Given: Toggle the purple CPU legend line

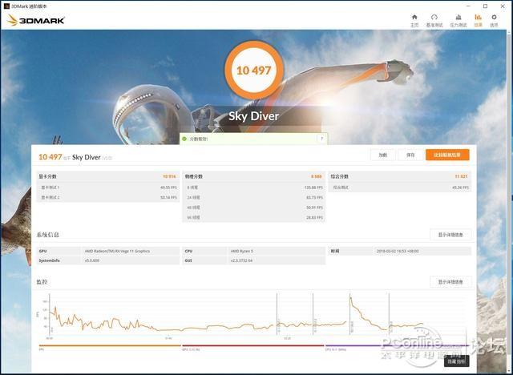Looking at the screenshot, I should (397, 345).
